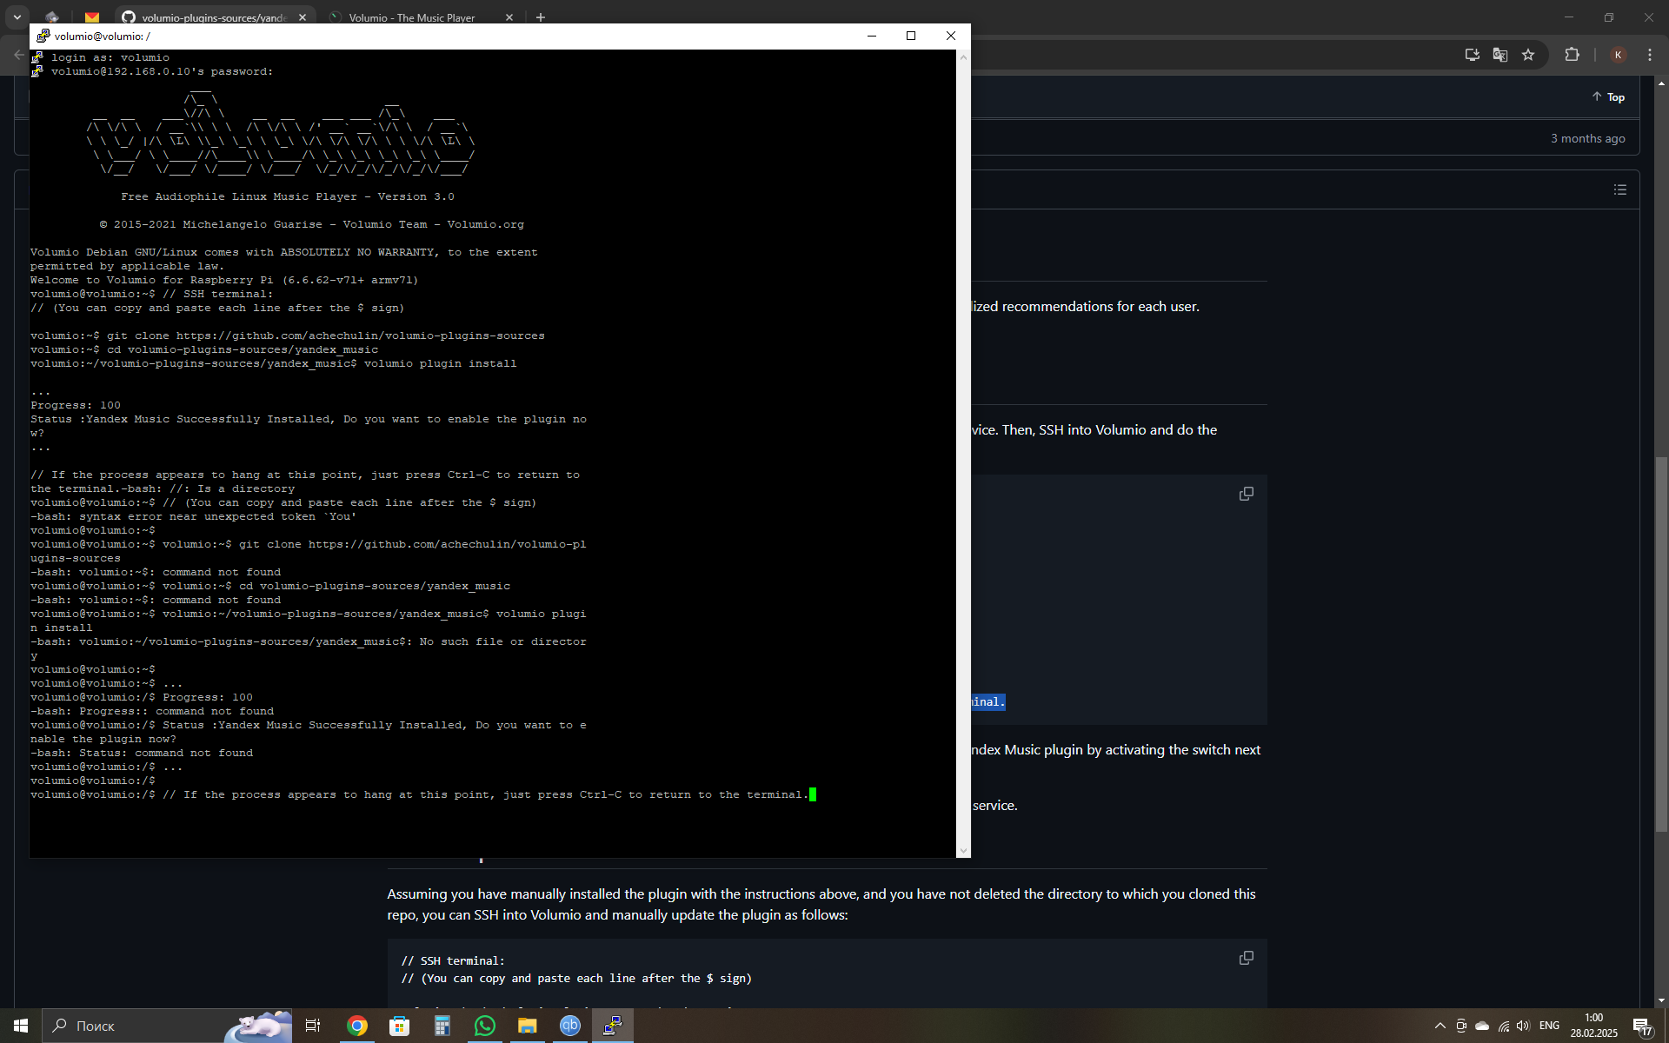The width and height of the screenshot is (1669, 1043).
Task: Click the green cursor at terminal prompt end
Action: [813, 794]
